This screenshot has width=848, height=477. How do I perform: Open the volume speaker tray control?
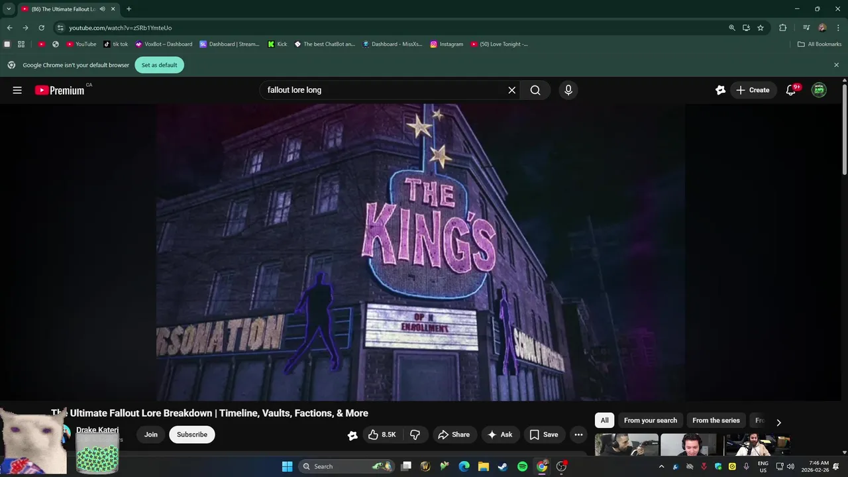(x=790, y=466)
